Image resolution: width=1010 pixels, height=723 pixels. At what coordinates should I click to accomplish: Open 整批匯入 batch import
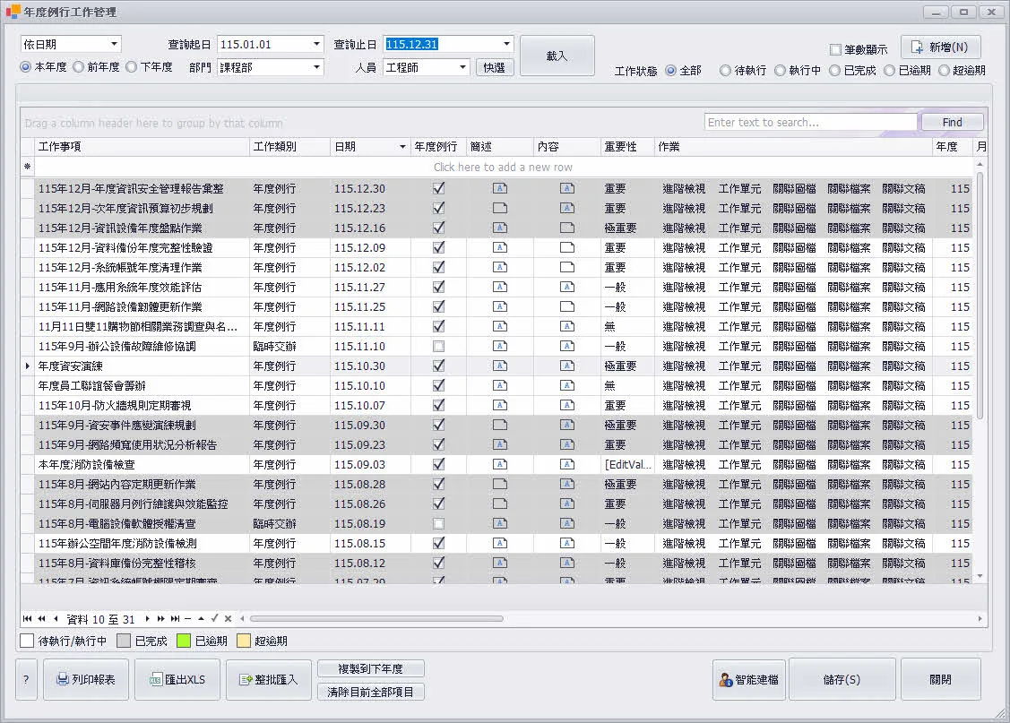[269, 679]
